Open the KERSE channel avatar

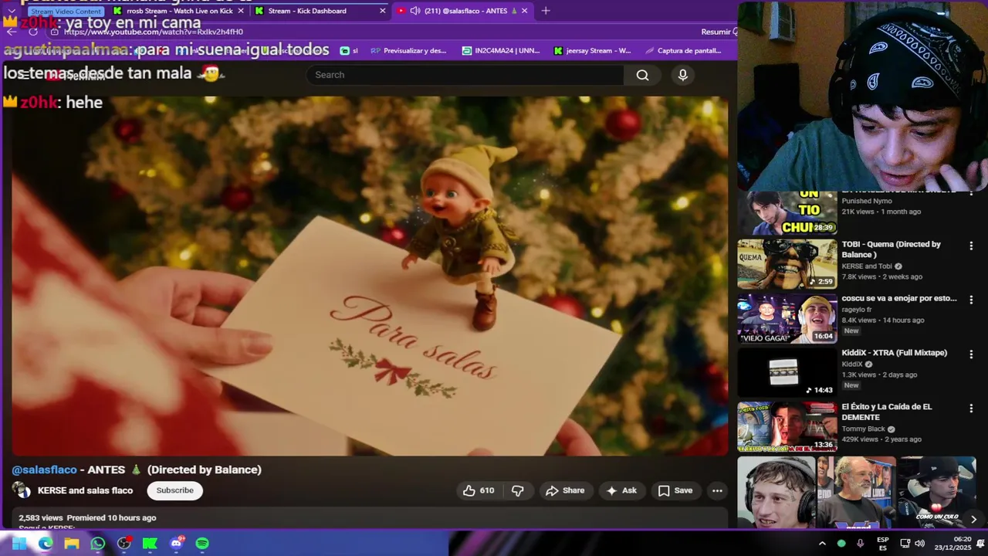(22, 490)
